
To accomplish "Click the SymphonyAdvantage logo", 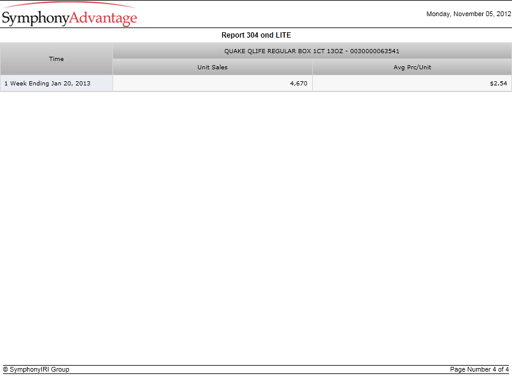I will pos(69,14).
